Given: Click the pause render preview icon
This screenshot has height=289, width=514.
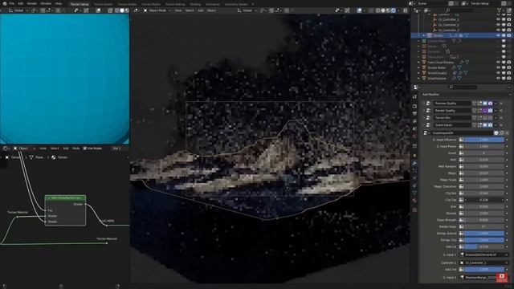Looking at the screenshot, I should tap(406, 10).
